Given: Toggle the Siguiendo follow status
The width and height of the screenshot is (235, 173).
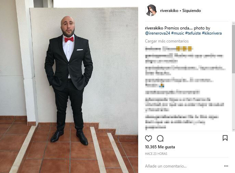Looking at the screenshot, I should tap(192, 11).
